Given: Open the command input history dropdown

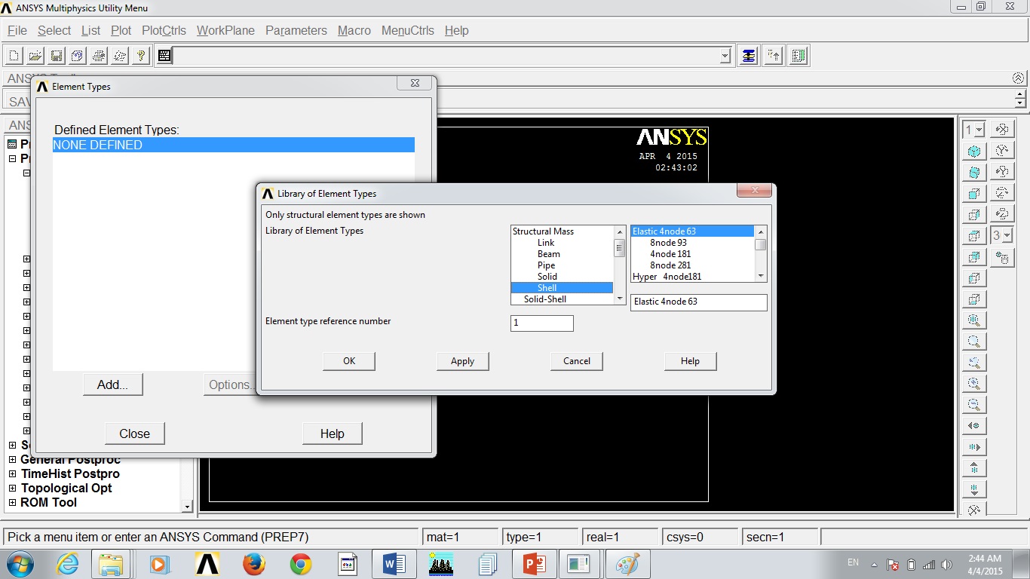Looking at the screenshot, I should (x=725, y=56).
